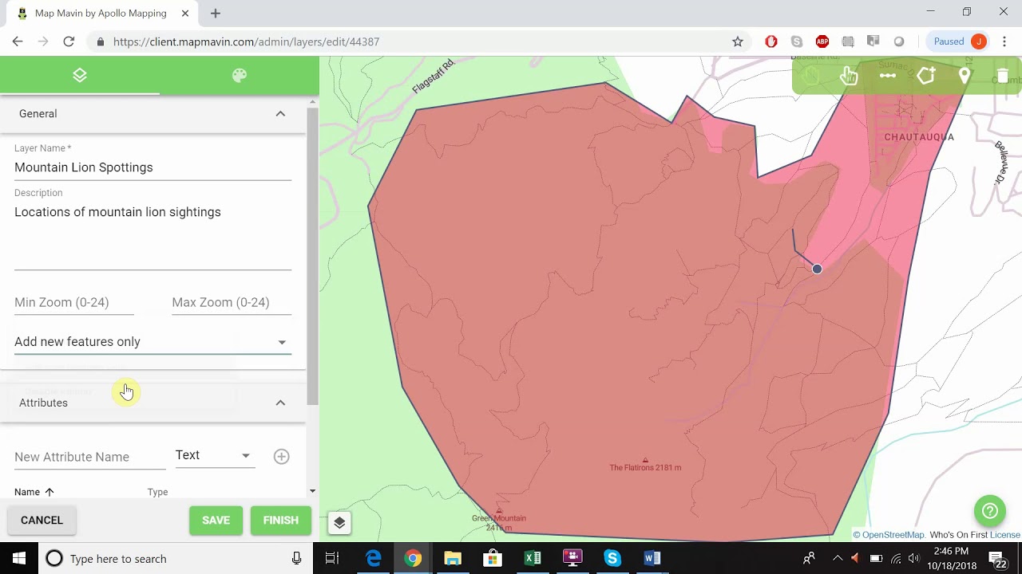The height and width of the screenshot is (574, 1022).
Task: Edit the layer Description text area
Action: [153, 235]
